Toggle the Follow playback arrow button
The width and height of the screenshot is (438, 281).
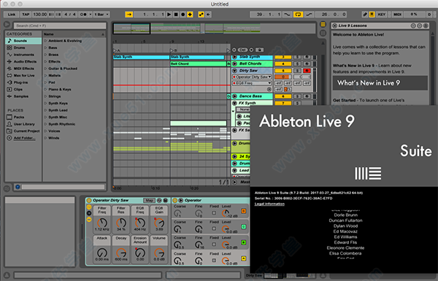pos(128,15)
